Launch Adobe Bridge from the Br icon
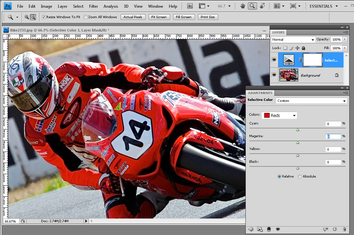 coord(190,6)
